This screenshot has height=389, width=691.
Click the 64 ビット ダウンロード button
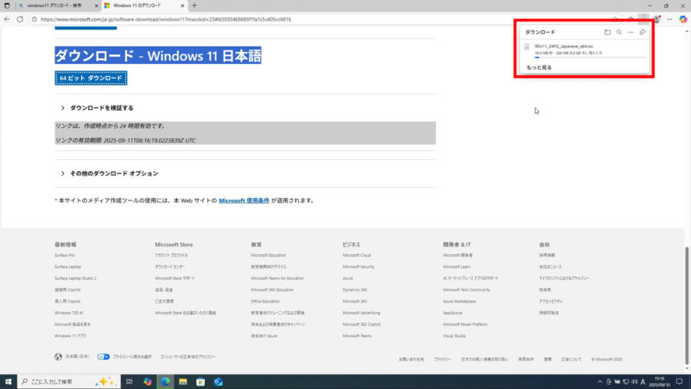click(91, 78)
